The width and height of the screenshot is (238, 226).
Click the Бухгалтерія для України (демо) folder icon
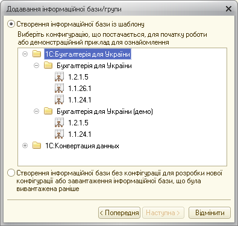[x=48, y=111]
